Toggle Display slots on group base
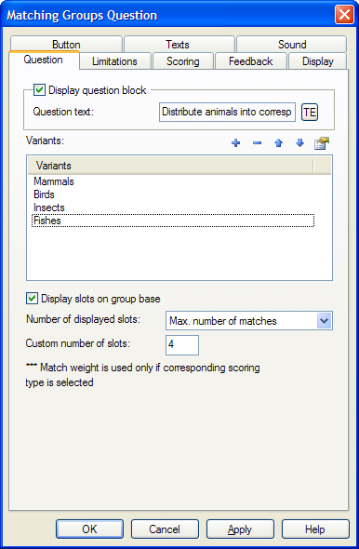Viewport: 359px width, 549px height. [32, 299]
